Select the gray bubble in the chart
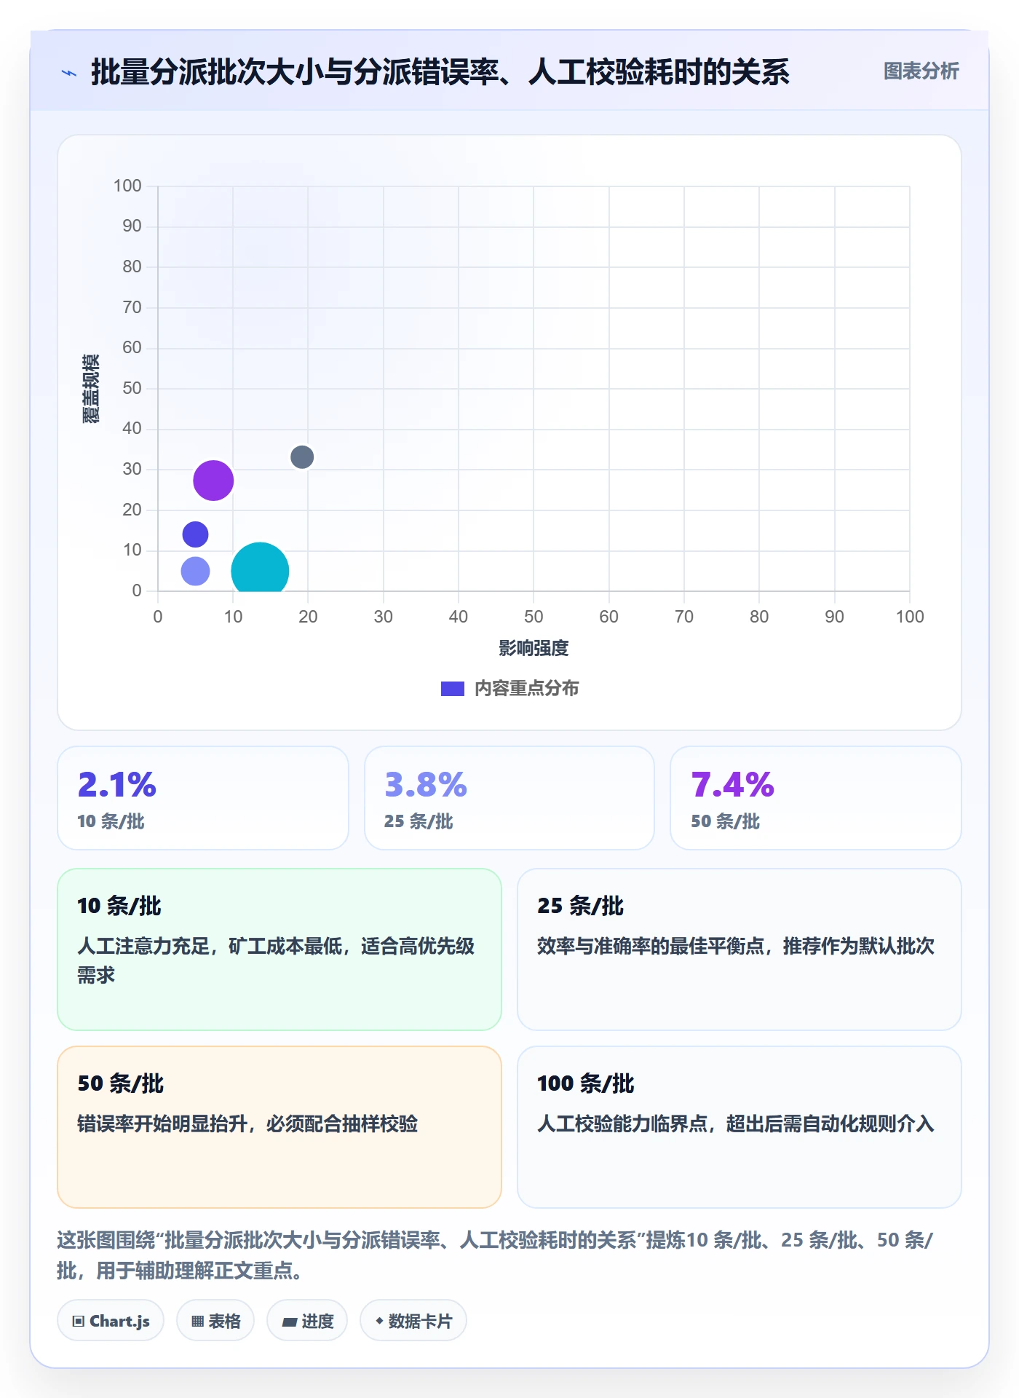Screen dimensions: 1019x1398 (x=302, y=457)
